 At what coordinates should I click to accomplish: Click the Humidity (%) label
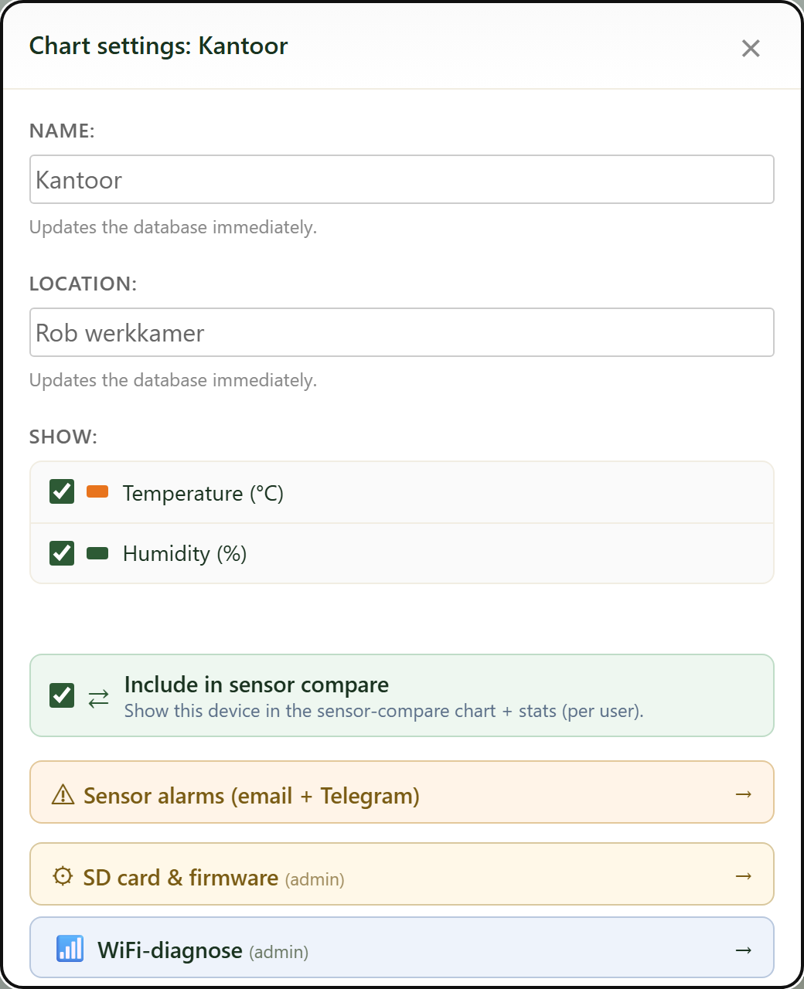pos(185,553)
